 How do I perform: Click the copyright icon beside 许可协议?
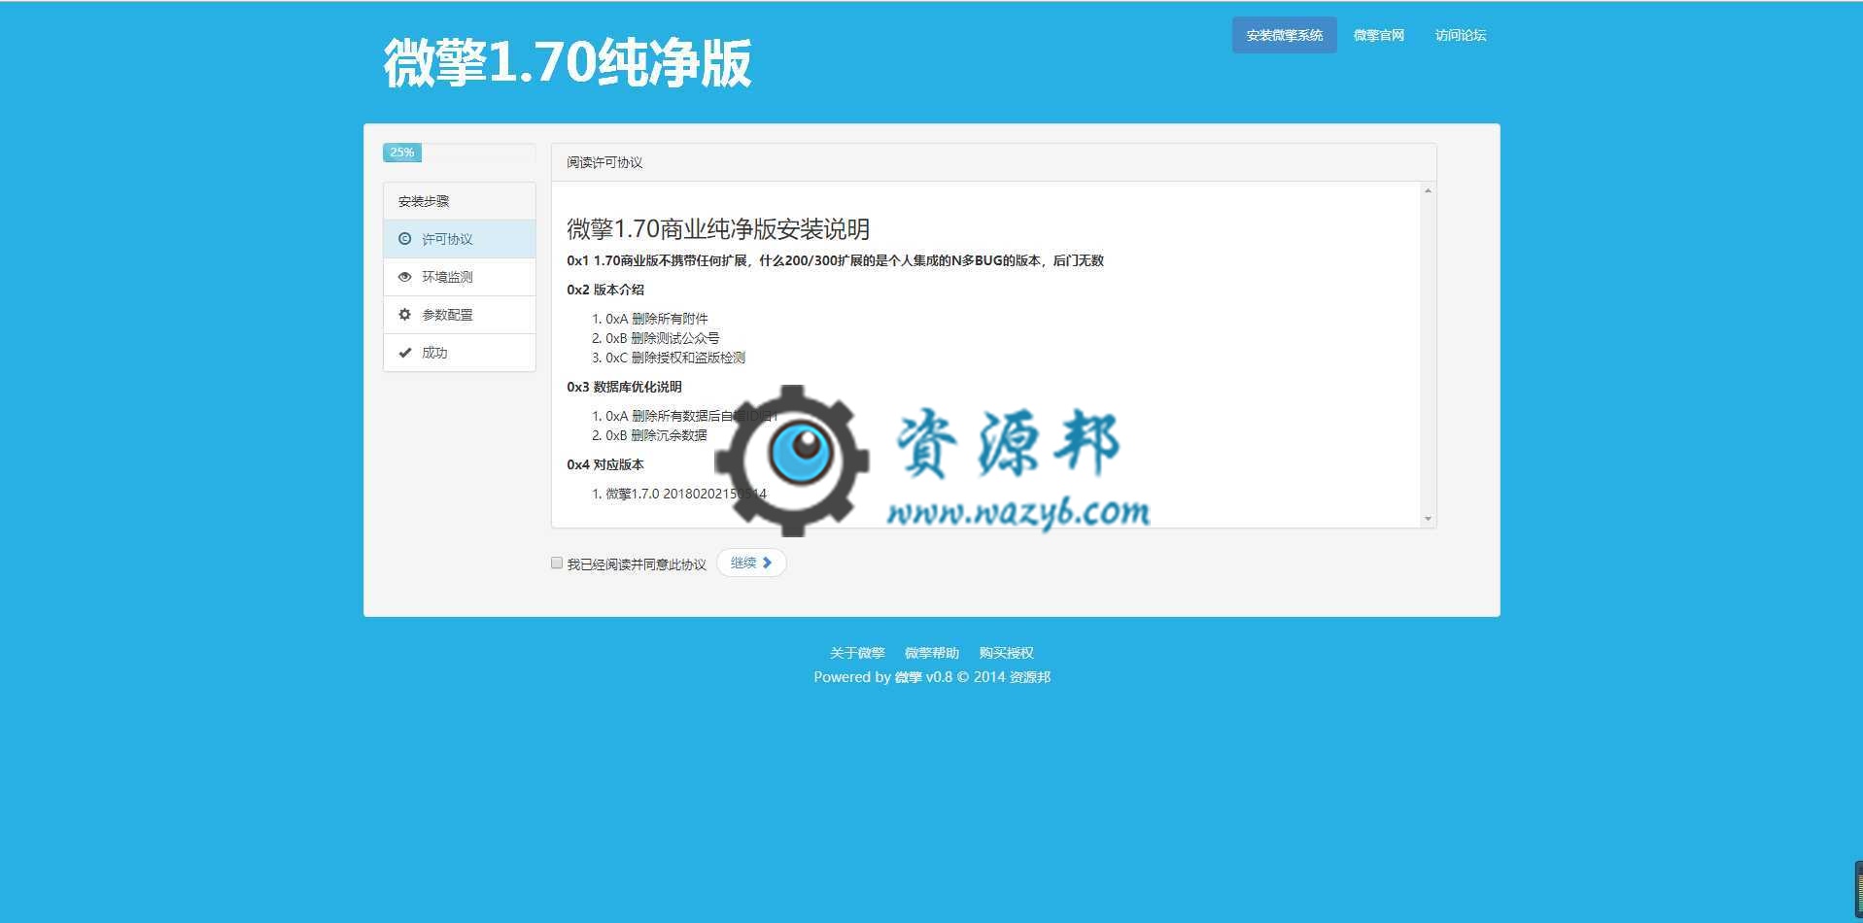coord(405,239)
